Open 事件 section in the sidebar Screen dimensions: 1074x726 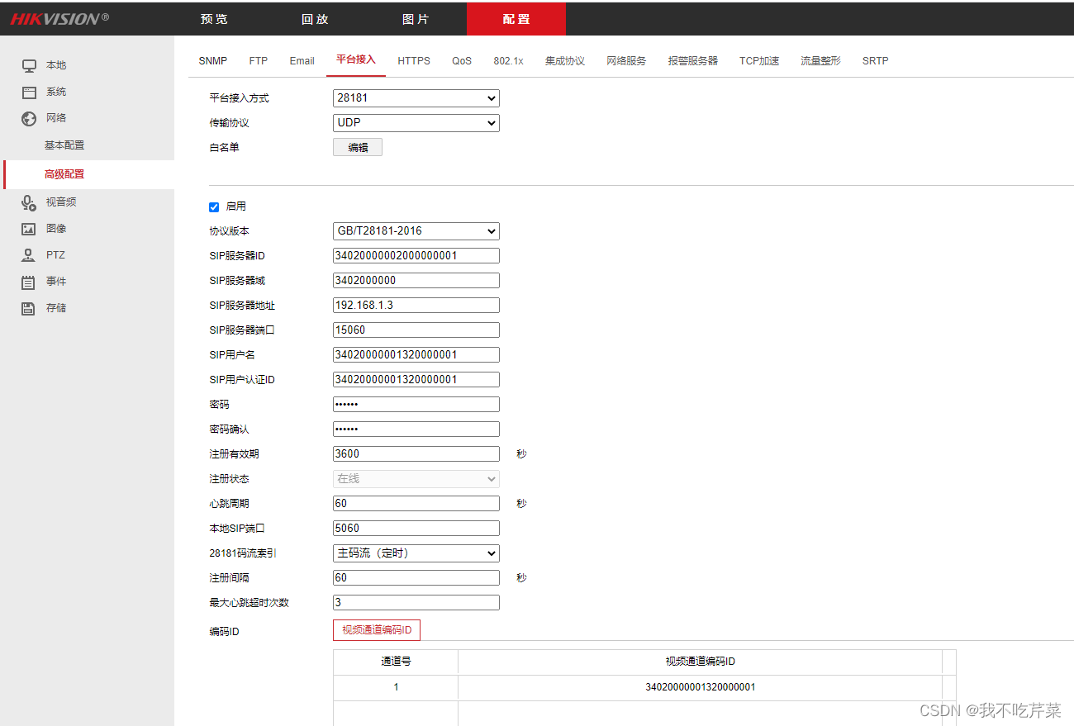pyautogui.click(x=56, y=282)
